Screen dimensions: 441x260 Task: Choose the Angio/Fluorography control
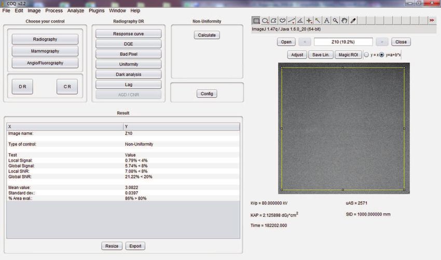coord(45,63)
